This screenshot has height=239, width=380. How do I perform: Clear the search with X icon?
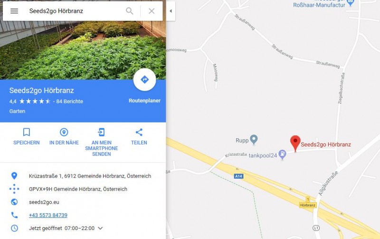[x=152, y=11]
